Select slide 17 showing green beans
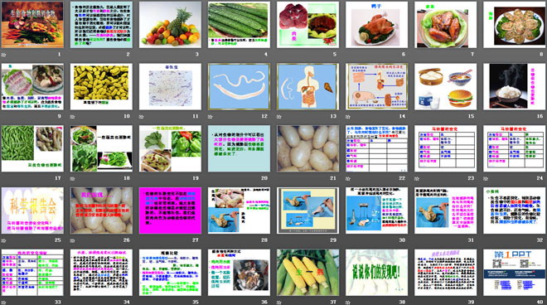 (32, 148)
